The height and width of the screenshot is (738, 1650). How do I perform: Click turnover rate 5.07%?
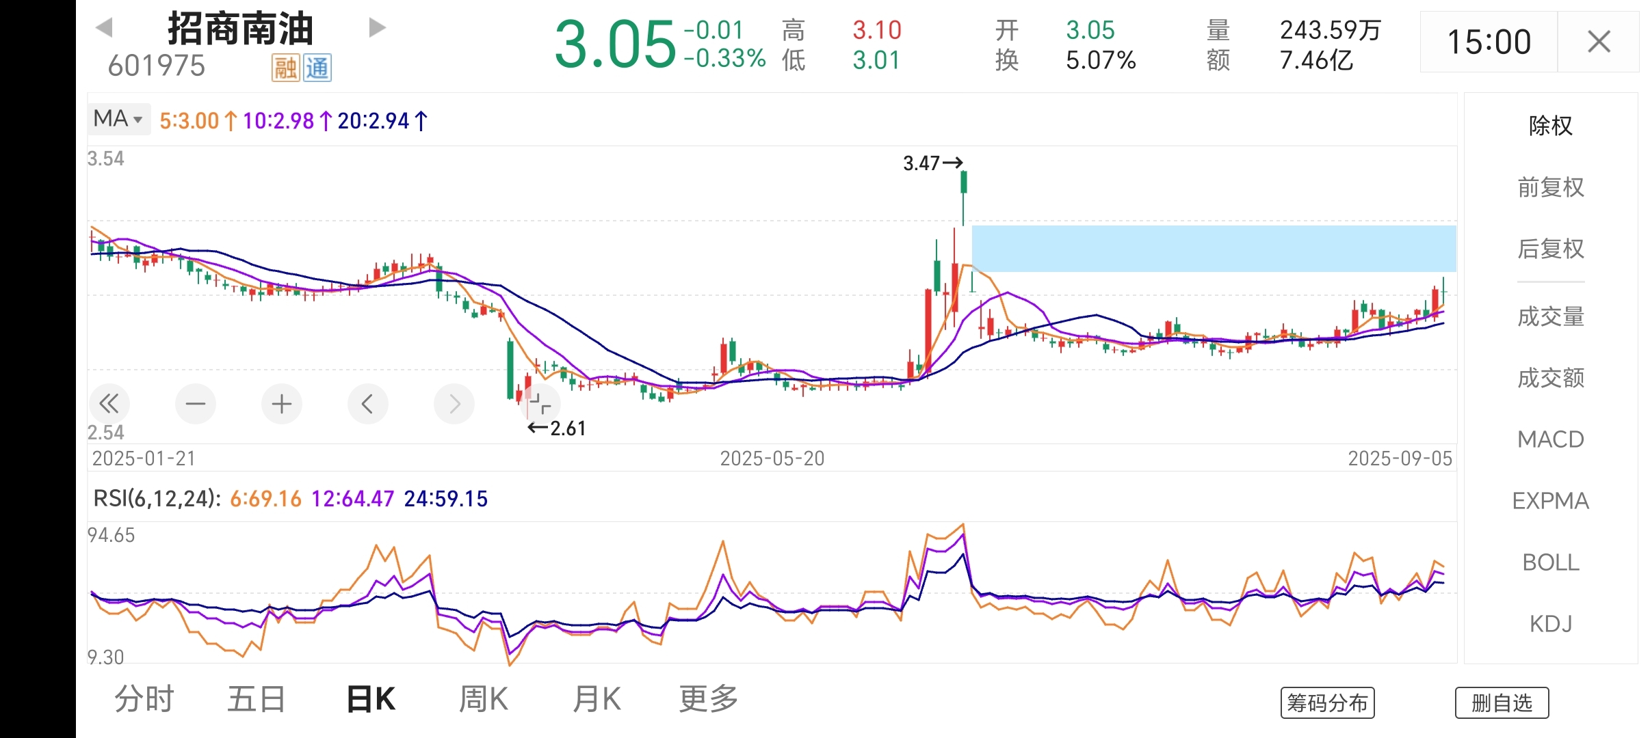(x=1101, y=60)
